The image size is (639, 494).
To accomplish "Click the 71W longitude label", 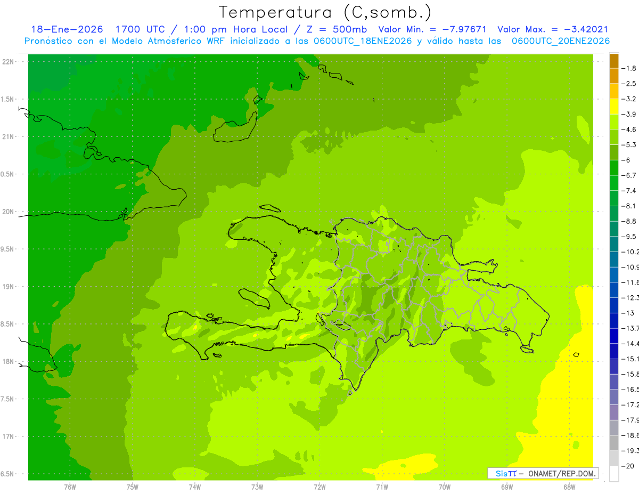I will [x=382, y=486].
